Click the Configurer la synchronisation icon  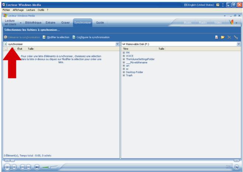tap(74, 37)
